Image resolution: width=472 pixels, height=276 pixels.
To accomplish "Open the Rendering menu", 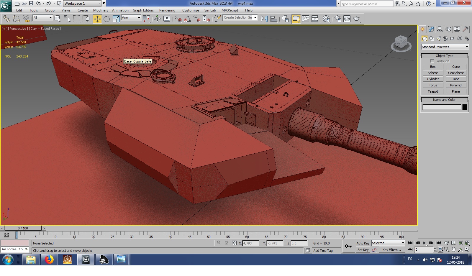I will point(167,10).
